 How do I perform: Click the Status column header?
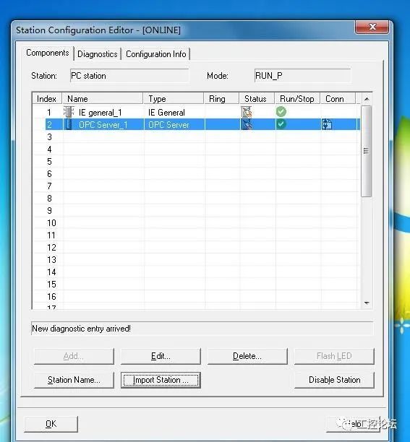257,99
